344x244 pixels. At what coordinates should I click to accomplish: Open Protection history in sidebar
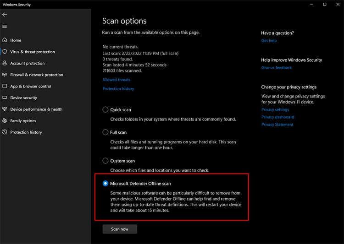pos(26,132)
